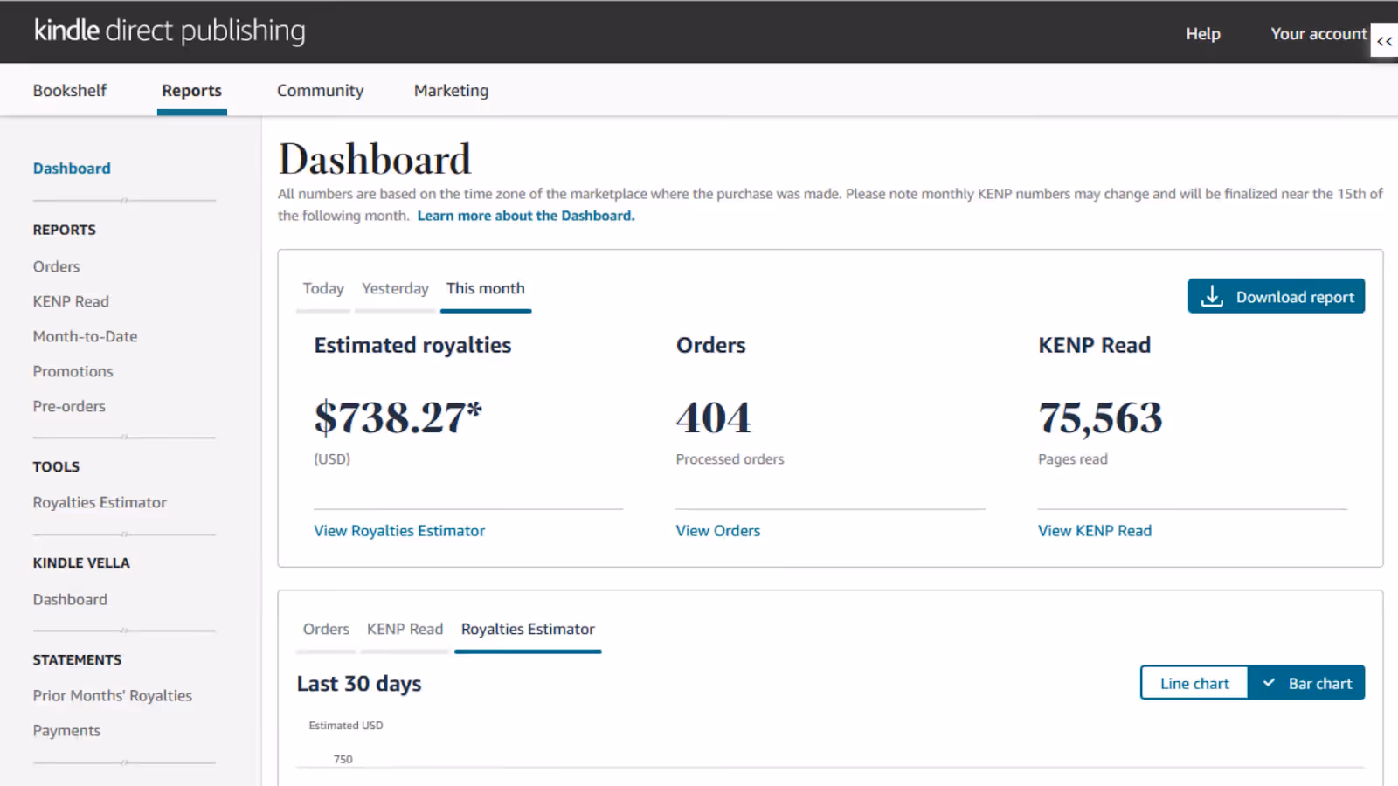1398x786 pixels.
Task: Open Your account menu
Action: 1318,34
